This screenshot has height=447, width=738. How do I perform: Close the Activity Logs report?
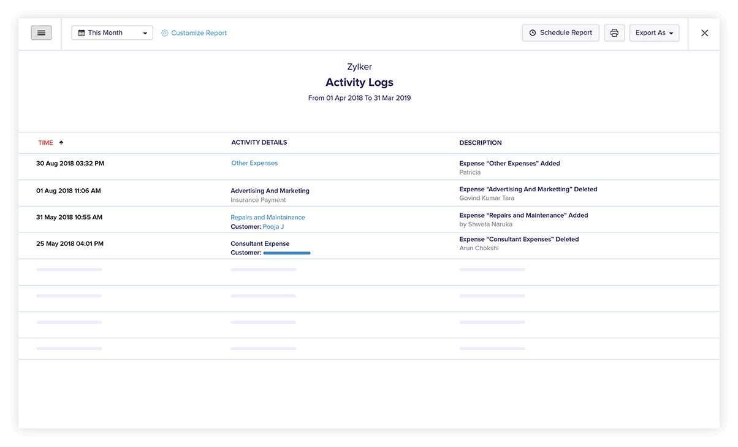coord(704,33)
